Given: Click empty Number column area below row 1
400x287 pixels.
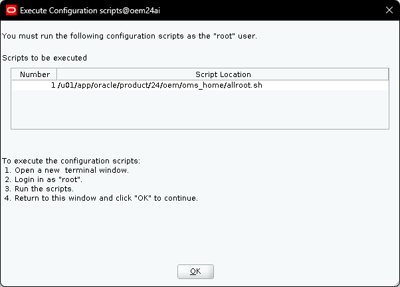Looking at the screenshot, I should coord(35,110).
